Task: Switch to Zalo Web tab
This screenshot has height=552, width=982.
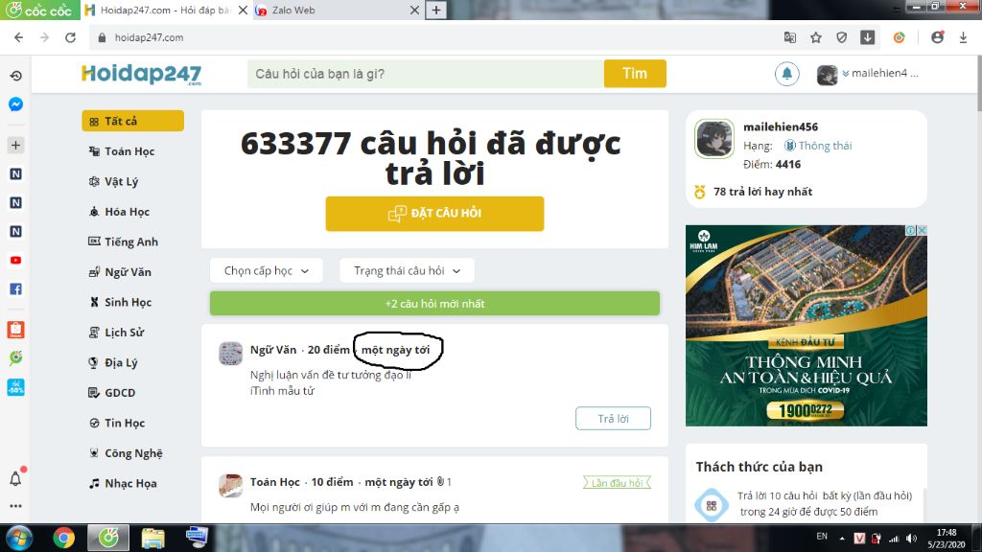Action: (330, 10)
